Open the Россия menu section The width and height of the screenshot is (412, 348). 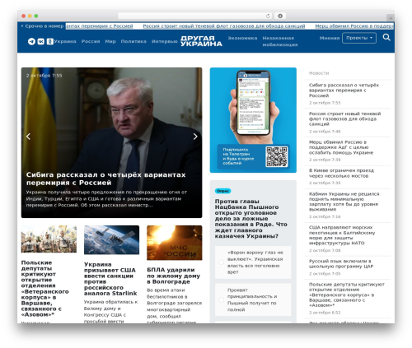[x=91, y=41]
